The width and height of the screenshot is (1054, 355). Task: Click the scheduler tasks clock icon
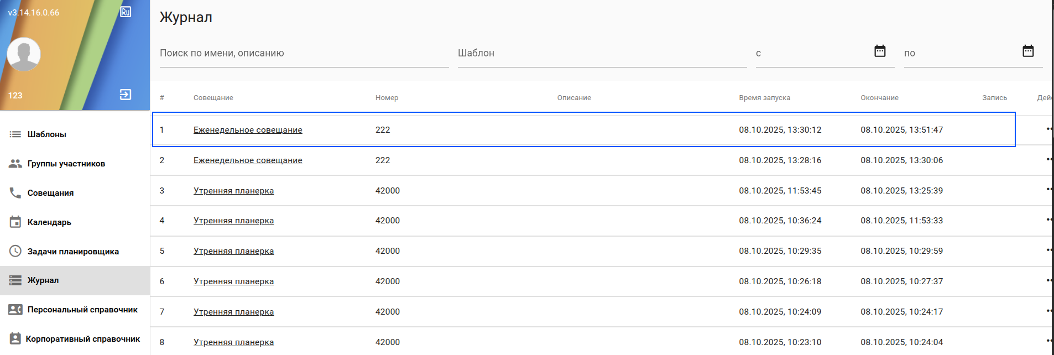(x=15, y=251)
